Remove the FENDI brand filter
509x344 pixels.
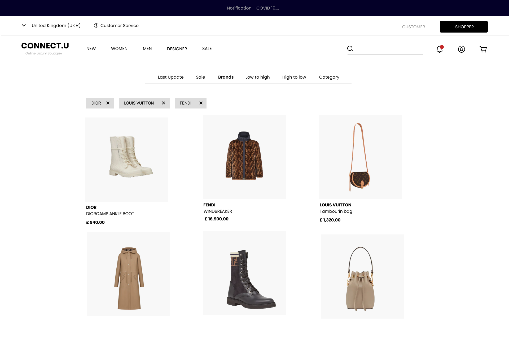pos(201,103)
